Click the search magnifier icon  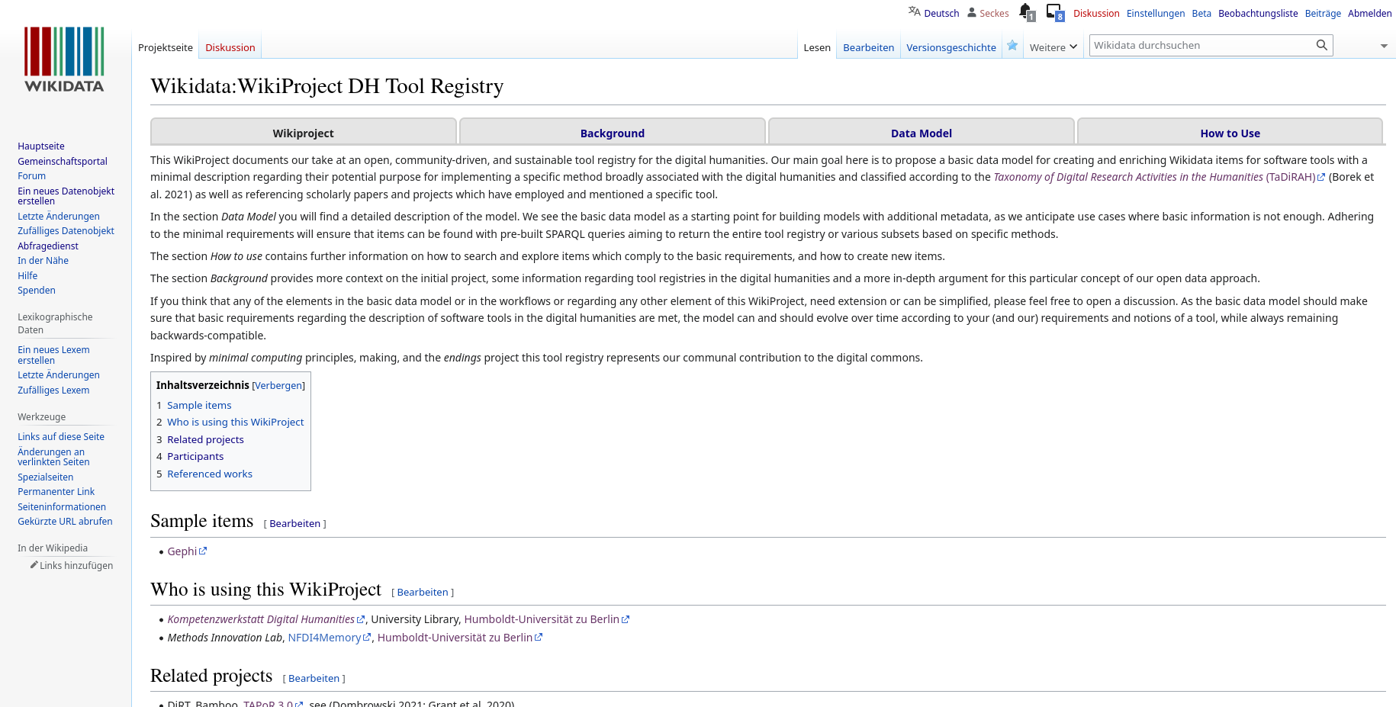pos(1321,45)
